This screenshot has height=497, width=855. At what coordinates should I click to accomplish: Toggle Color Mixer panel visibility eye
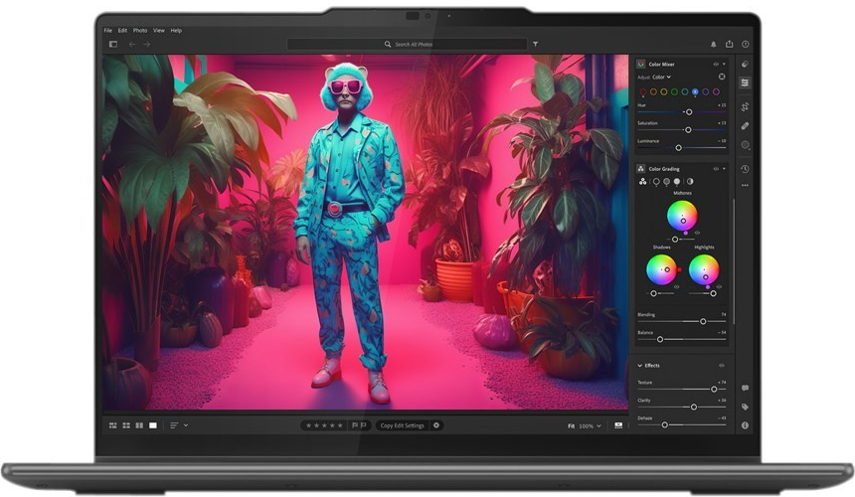[x=716, y=64]
